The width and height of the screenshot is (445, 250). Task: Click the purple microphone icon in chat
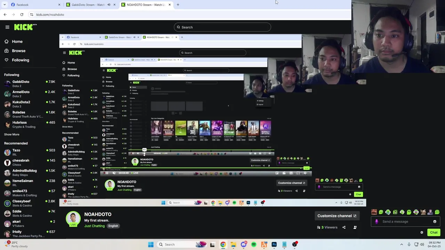pyautogui.click(x=377, y=222)
